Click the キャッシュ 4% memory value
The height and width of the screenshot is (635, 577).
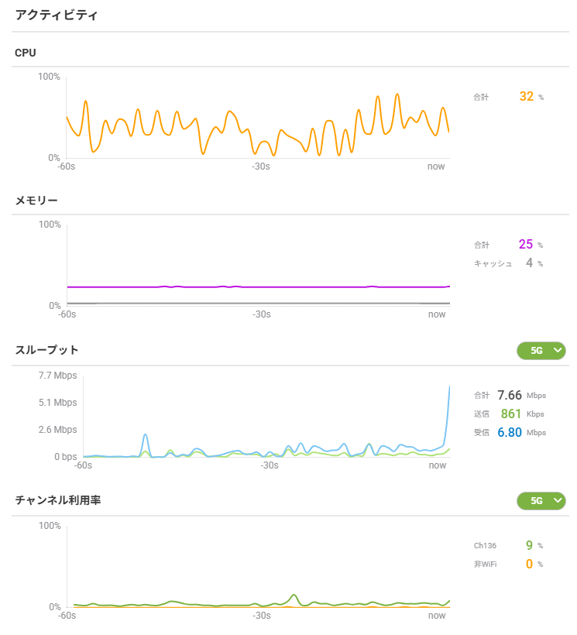coord(530,263)
